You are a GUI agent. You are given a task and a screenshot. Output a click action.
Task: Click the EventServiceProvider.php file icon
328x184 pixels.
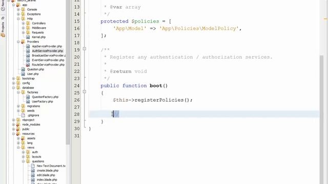tap(28, 60)
